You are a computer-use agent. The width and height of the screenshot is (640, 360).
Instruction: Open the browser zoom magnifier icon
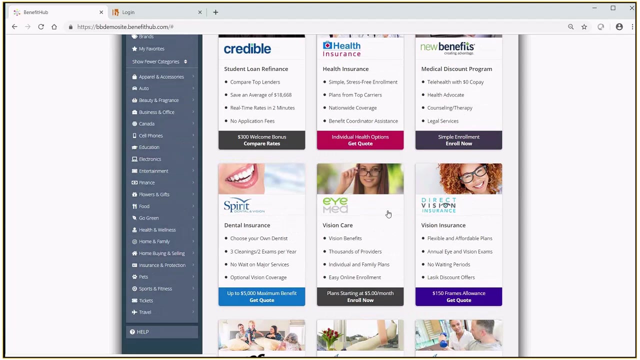pos(571,27)
